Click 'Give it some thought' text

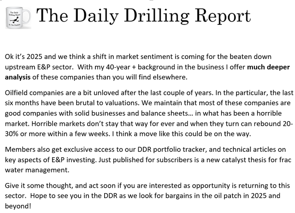pyautogui.click(x=39, y=185)
